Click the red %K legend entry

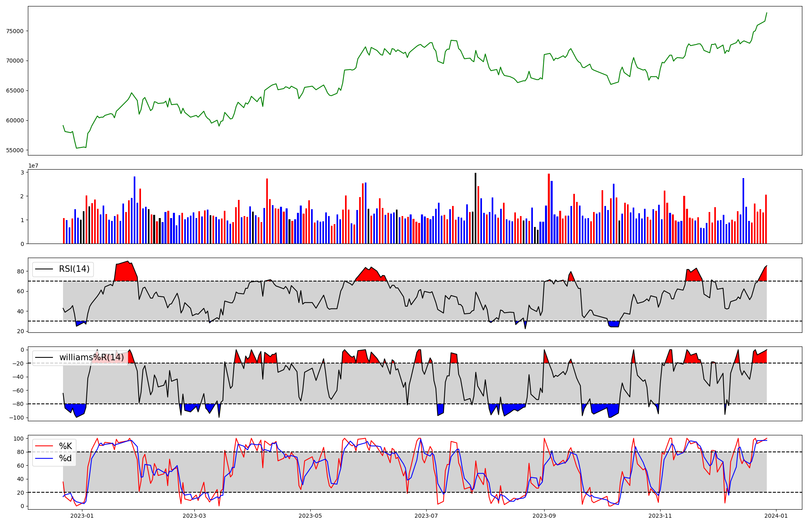tap(65, 446)
